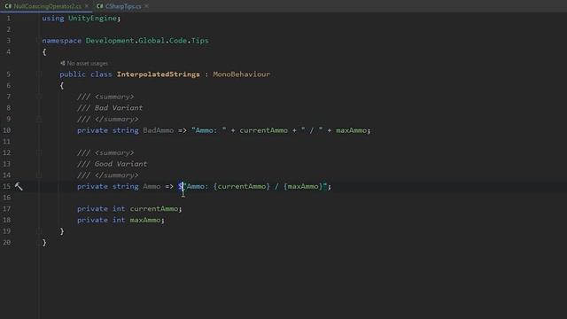Click {currentAmmo} inside the interpolated string
The height and width of the screenshot is (319, 567).
click(x=242, y=186)
